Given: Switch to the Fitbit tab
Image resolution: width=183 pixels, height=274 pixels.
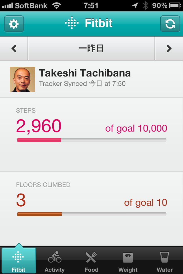Looking at the screenshot, I should coord(19,261).
